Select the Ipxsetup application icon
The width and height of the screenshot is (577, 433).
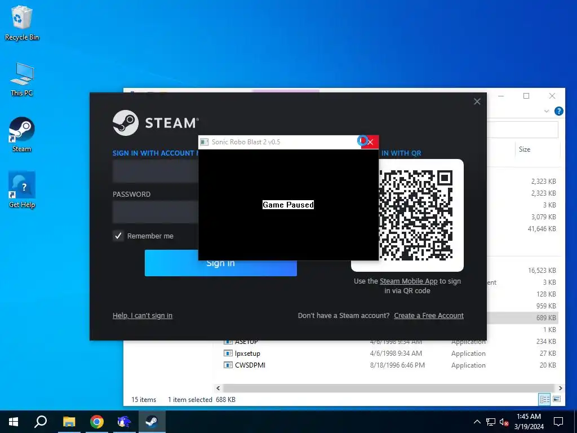228,354
